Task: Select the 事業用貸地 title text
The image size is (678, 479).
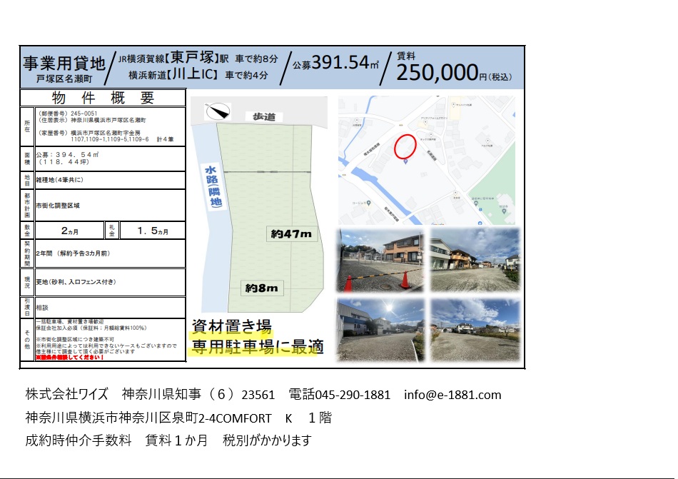Action: click(64, 62)
